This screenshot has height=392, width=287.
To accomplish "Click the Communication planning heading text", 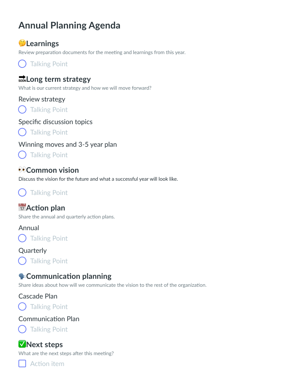I will pos(69,276).
